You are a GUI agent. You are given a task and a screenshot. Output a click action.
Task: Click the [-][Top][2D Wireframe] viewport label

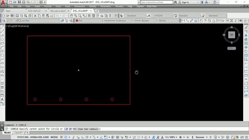[x=17, y=26]
